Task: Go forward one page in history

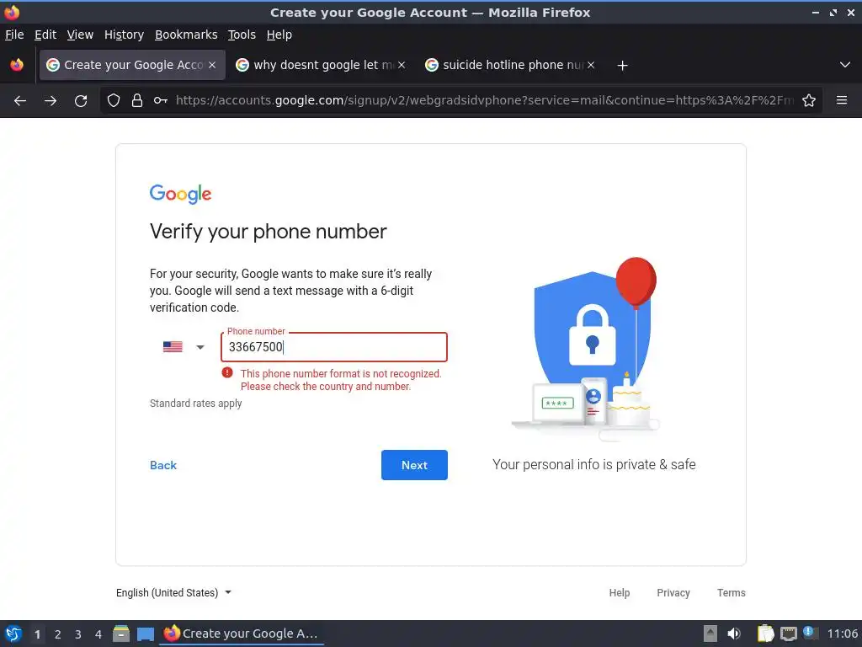Action: (x=51, y=101)
